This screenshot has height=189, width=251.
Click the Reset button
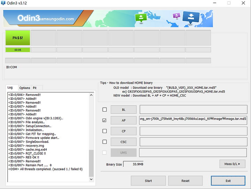[x=185, y=181]
